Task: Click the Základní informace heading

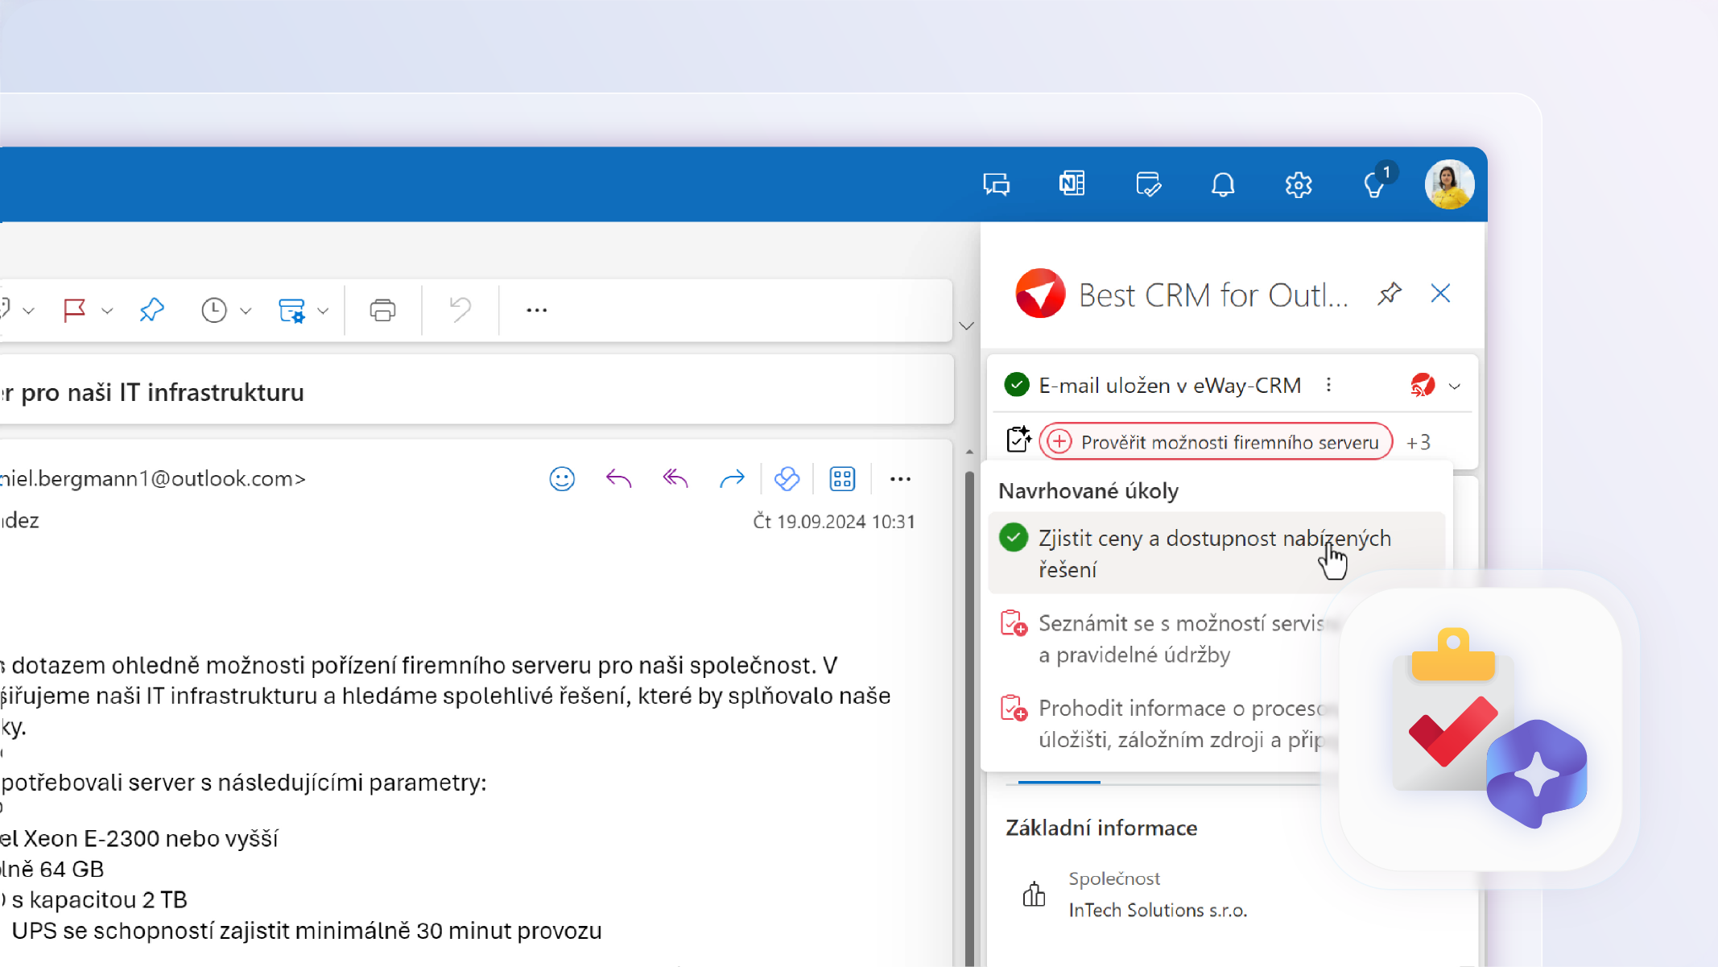Action: tap(1101, 828)
